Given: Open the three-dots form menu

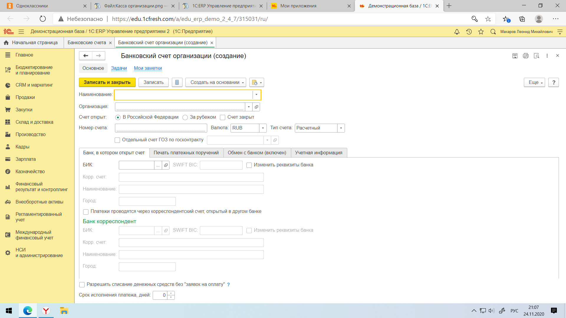Looking at the screenshot, I should pyautogui.click(x=547, y=56).
